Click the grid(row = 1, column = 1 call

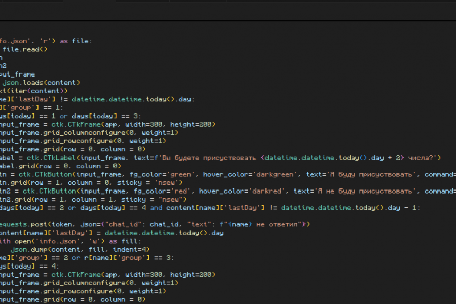(x=66, y=200)
